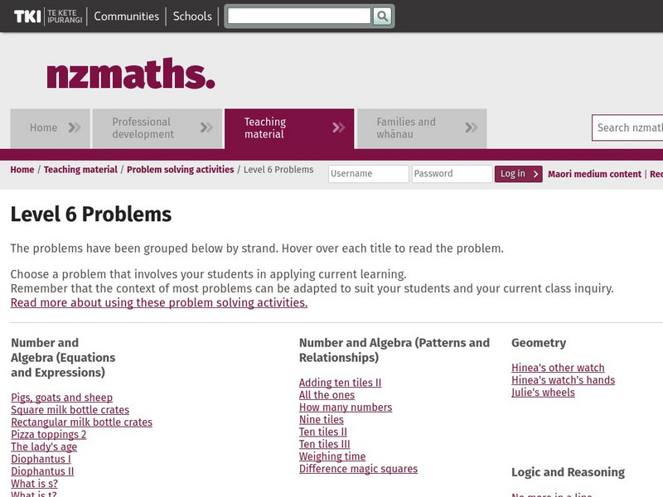Open All the ones problem
The width and height of the screenshot is (663, 497).
[327, 395]
